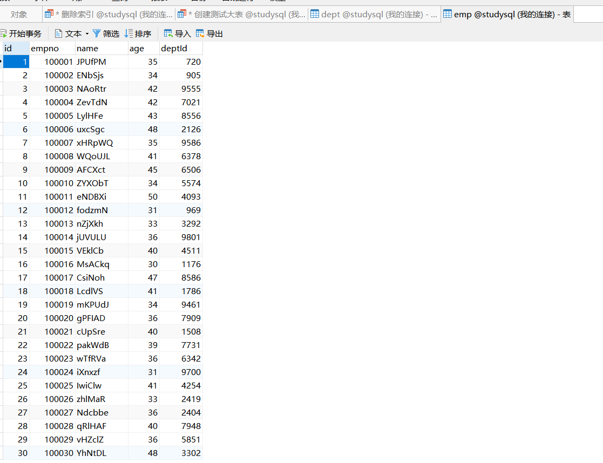Select the selected id cell 1
Viewport: 603px width, 463px height.
pos(16,62)
